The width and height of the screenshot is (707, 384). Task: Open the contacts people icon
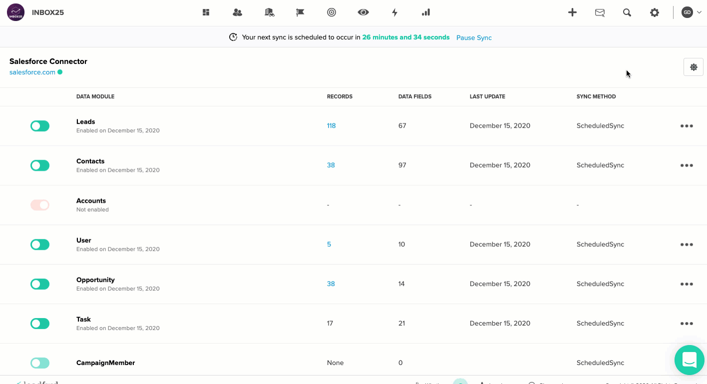coord(238,12)
